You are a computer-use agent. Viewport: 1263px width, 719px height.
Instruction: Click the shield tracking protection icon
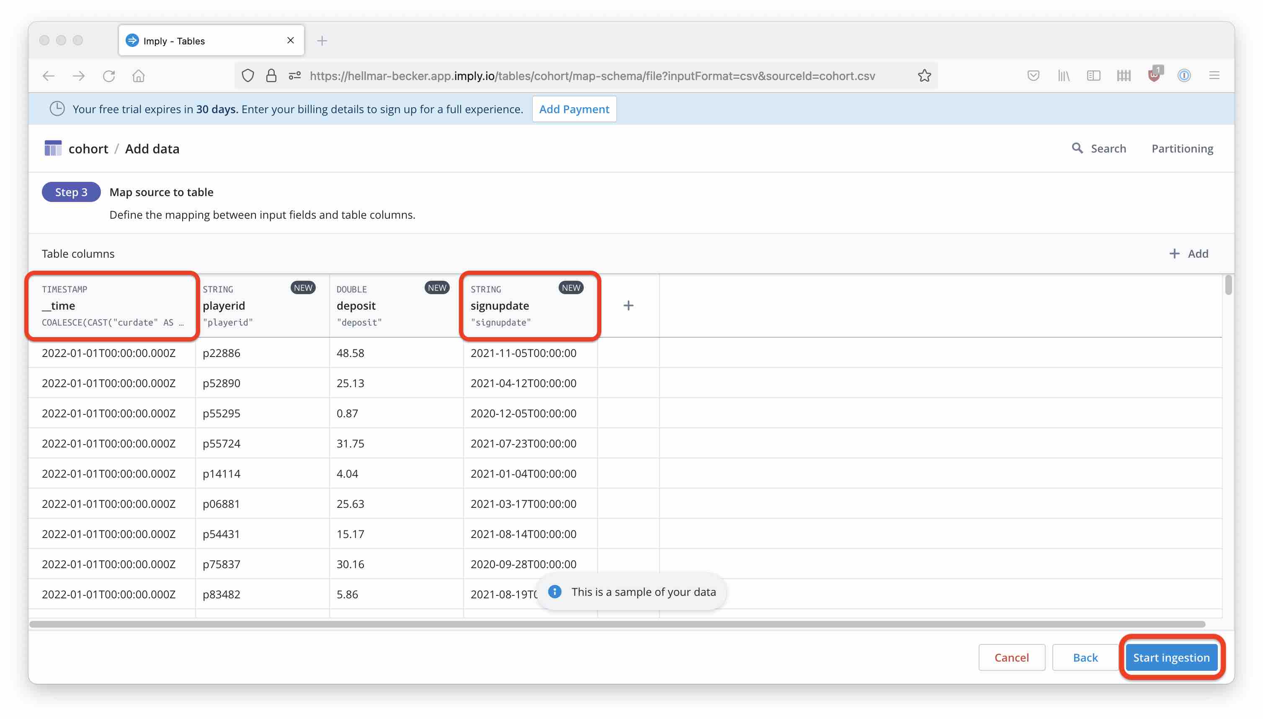pyautogui.click(x=248, y=75)
